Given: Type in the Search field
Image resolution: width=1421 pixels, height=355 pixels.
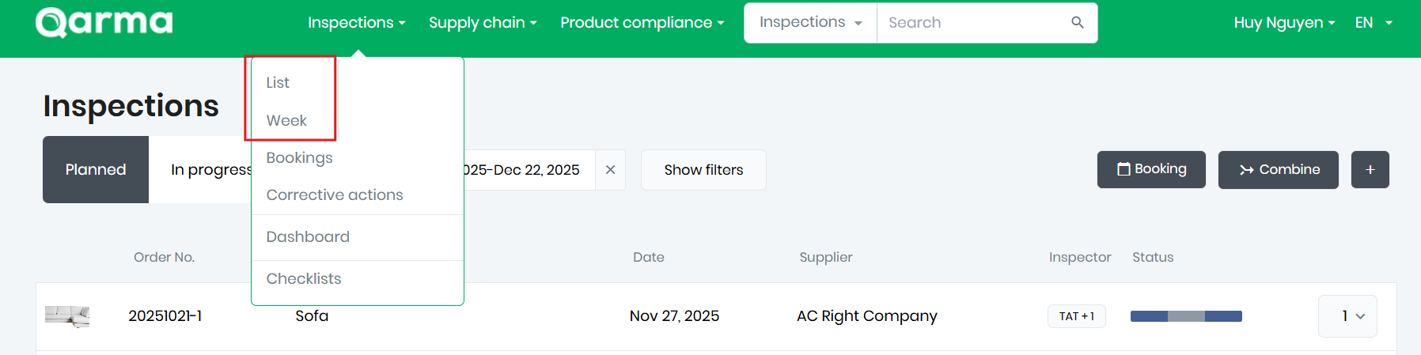Looking at the screenshot, I should [x=973, y=23].
